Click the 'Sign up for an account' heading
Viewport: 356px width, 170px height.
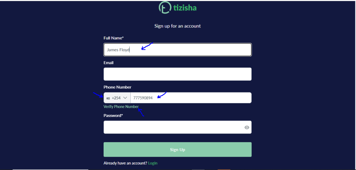click(x=178, y=26)
